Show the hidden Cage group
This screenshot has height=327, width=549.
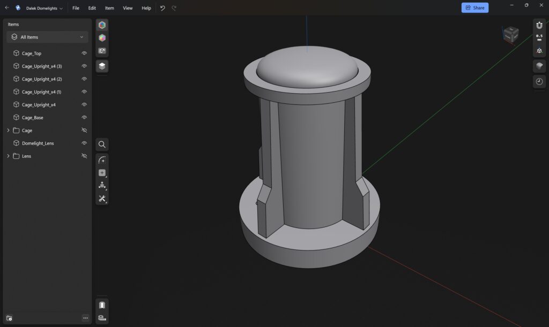84,131
